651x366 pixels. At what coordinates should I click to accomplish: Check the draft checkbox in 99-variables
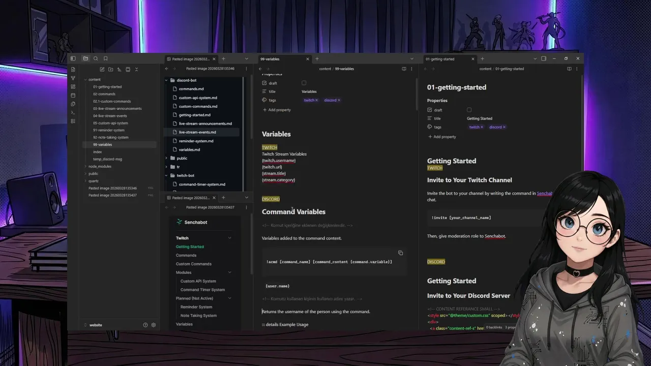(x=304, y=83)
